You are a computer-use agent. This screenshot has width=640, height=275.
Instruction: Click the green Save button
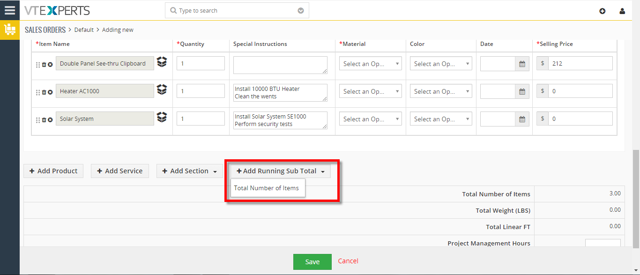coord(313,262)
